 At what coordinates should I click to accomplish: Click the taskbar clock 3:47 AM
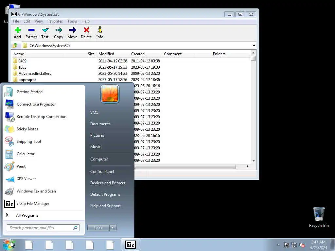tap(318, 242)
